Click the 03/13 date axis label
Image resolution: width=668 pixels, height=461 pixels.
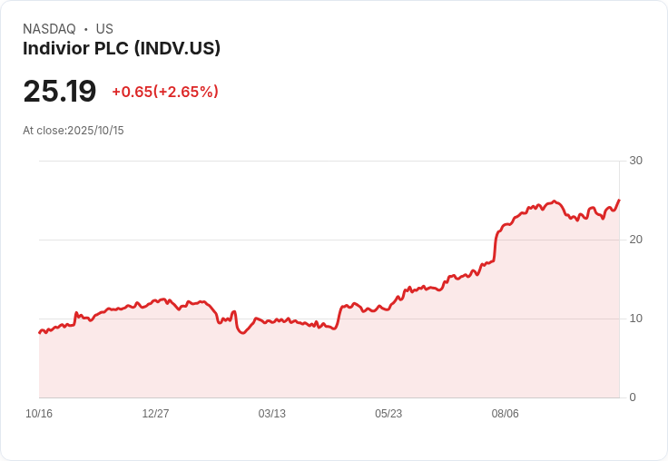(271, 414)
